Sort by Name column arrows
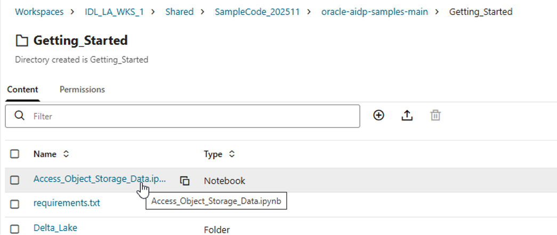 66,154
